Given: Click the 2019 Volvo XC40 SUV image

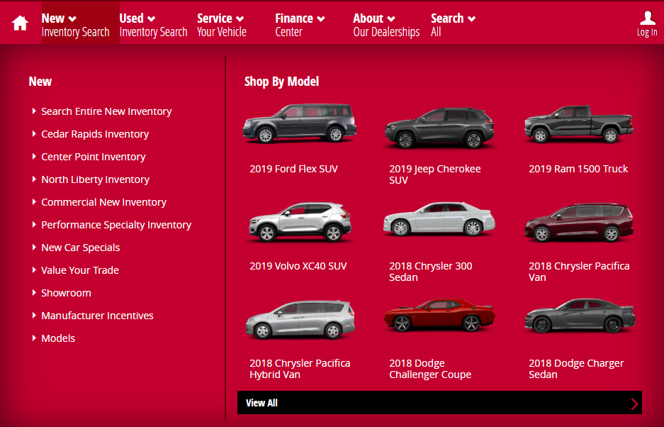Looking at the screenshot, I should 299,220.
